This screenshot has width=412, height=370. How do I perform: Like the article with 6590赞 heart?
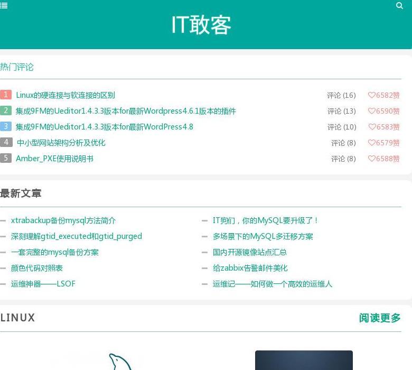pyautogui.click(x=383, y=111)
